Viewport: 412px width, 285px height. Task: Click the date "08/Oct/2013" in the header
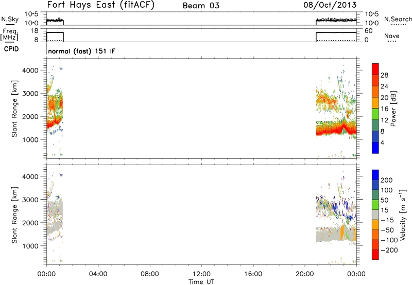330,5
